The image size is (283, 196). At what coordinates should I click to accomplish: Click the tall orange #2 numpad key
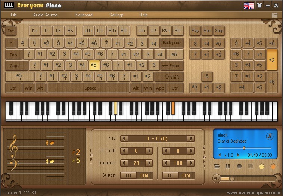click(272, 60)
